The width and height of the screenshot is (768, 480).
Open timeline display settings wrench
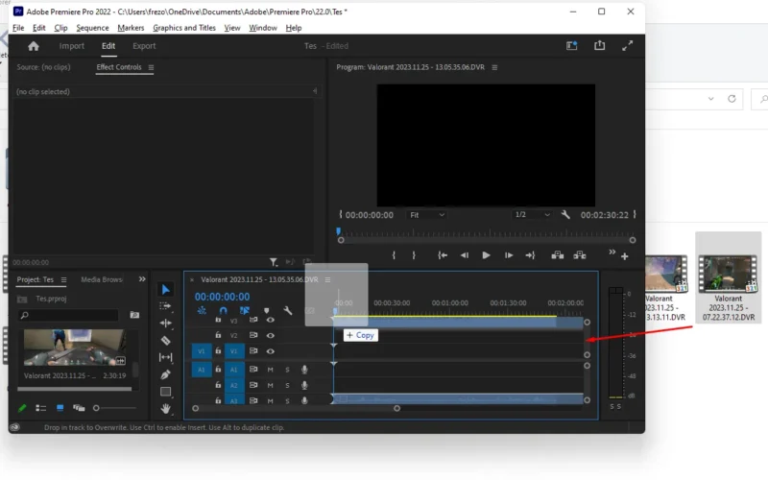(288, 310)
